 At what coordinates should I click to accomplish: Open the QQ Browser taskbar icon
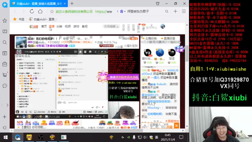tap(18, 137)
